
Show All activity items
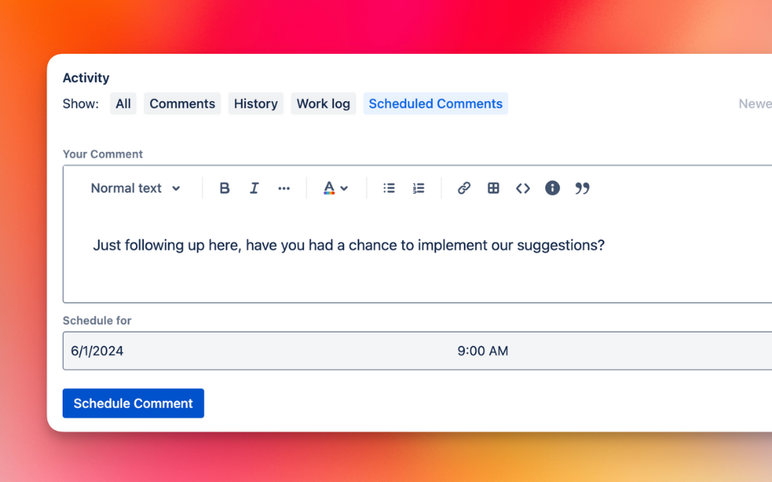coord(123,104)
